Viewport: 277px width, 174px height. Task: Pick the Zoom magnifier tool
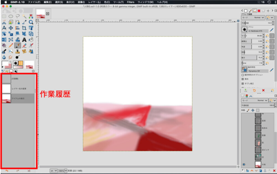pos(31,22)
